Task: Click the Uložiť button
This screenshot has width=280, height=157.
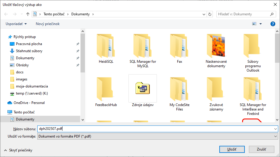Action: click(x=232, y=149)
